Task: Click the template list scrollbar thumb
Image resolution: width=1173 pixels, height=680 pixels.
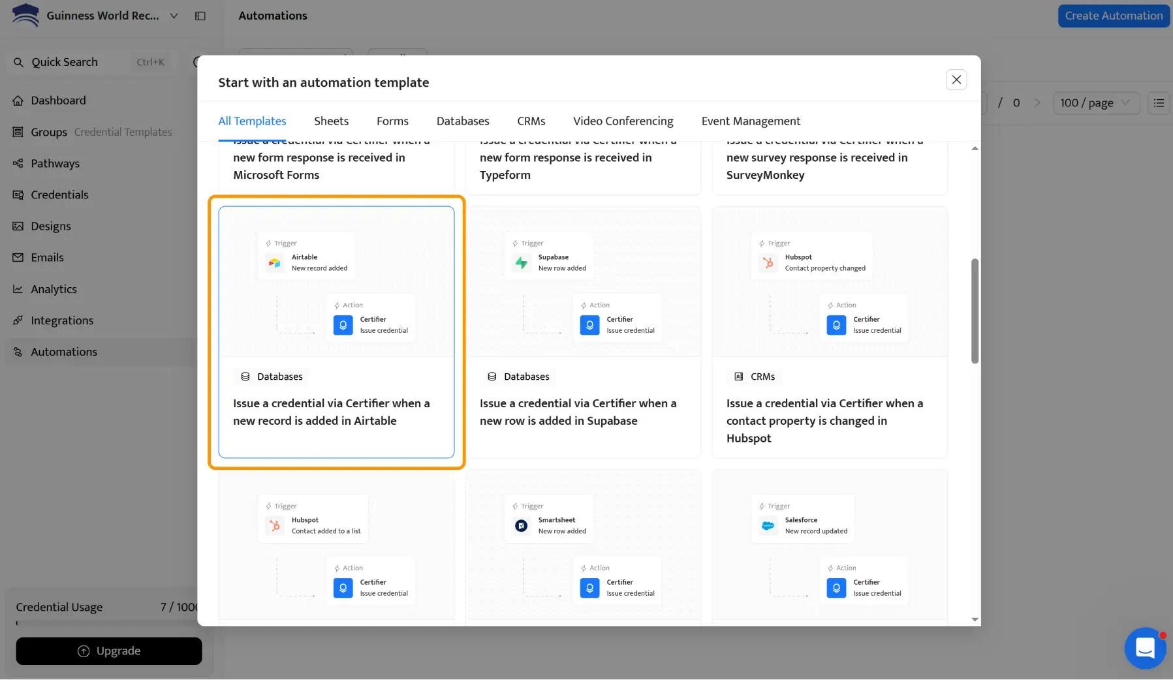Action: click(x=975, y=311)
